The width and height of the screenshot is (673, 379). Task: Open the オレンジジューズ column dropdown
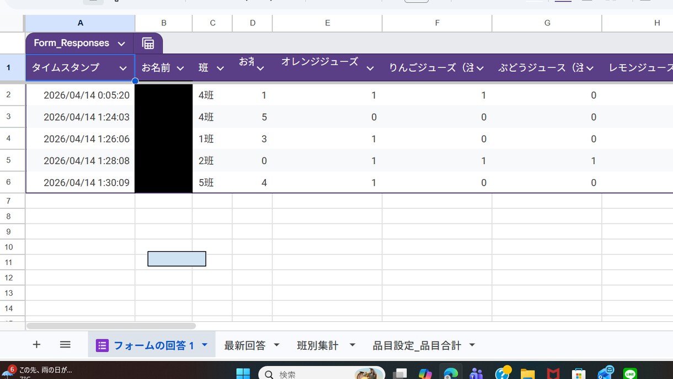click(x=370, y=68)
